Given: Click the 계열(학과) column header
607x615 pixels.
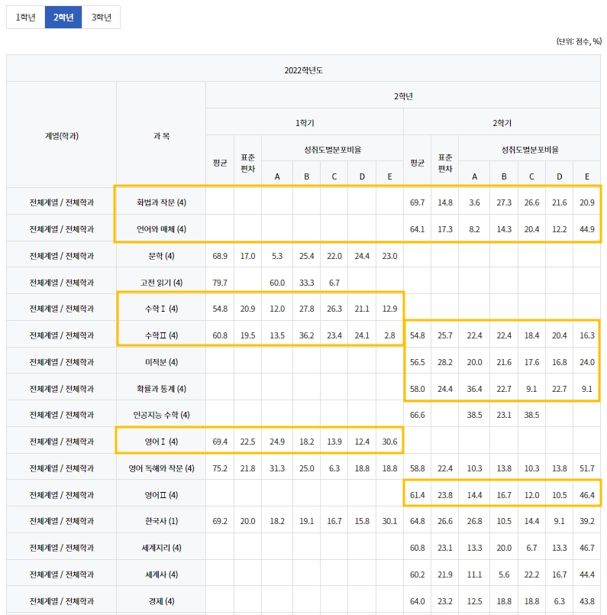Looking at the screenshot, I should 62,136.
